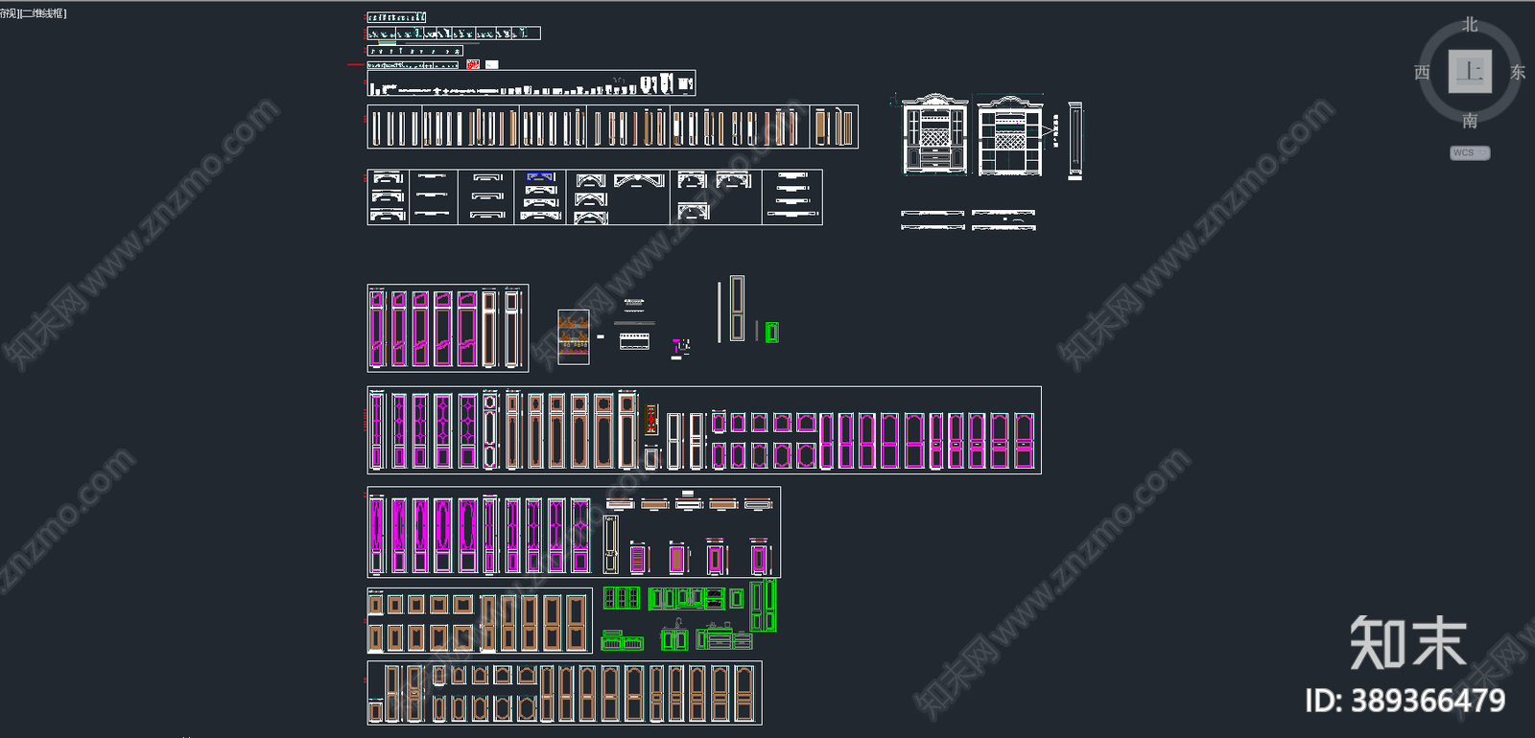Click the 南 (South) ViewCube compass label

point(1470,121)
